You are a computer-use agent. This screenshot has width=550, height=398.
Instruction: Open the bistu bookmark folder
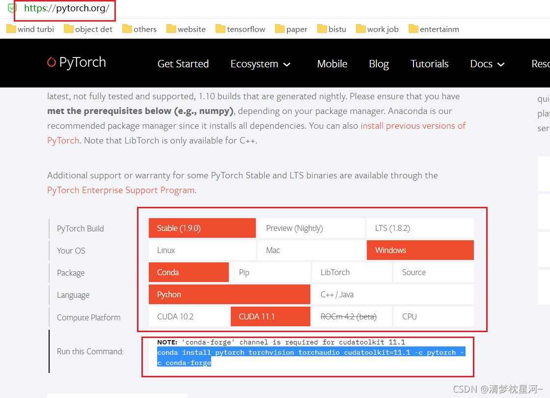click(x=331, y=29)
